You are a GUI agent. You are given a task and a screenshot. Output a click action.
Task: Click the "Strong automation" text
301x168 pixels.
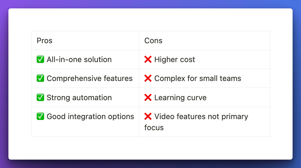click(79, 98)
